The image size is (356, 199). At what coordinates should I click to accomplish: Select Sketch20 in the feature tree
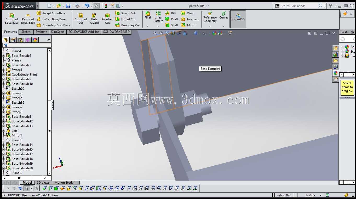click(x=18, y=89)
